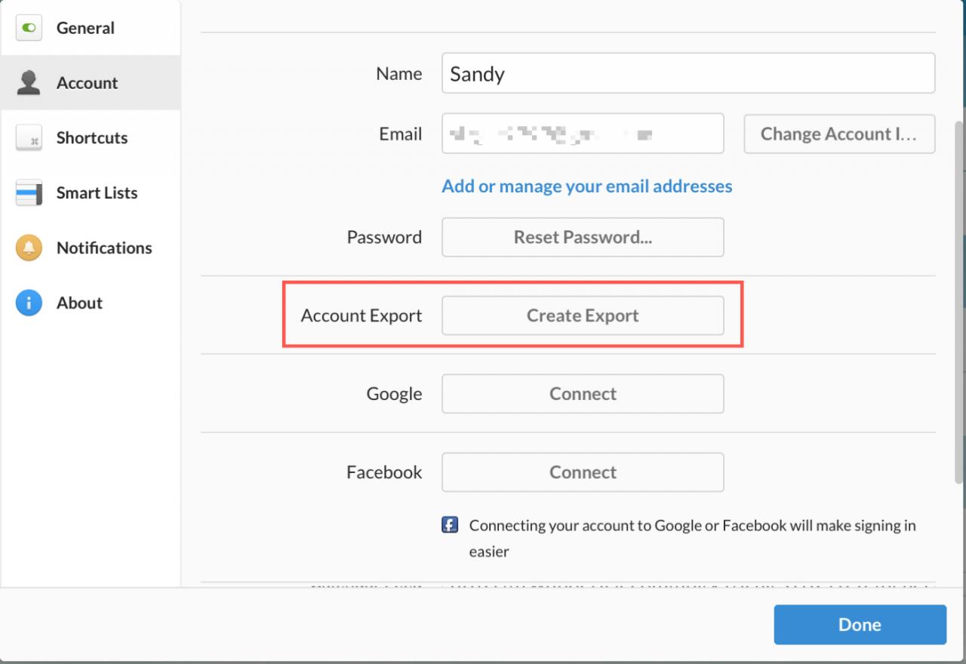
Task: Click the Facebook logo icon beside connecting note
Action: click(450, 524)
